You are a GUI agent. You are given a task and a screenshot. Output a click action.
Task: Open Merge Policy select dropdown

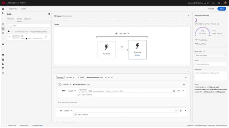click(x=211, y=55)
